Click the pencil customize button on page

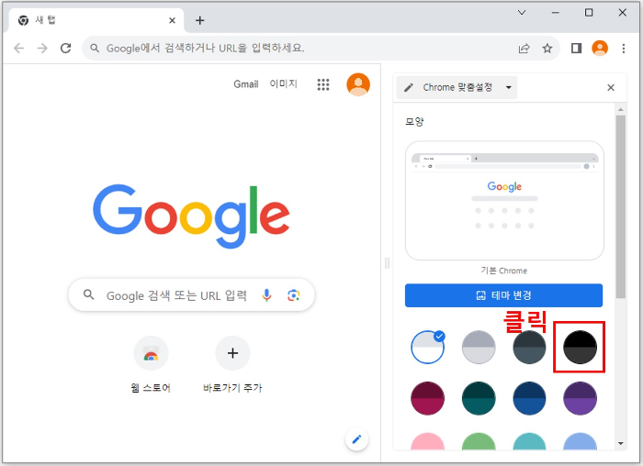(356, 439)
